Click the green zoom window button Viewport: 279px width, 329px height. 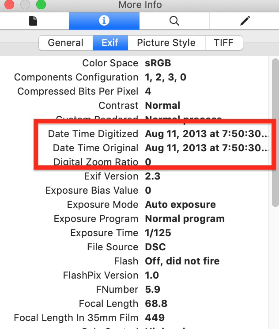(x=41, y=5)
